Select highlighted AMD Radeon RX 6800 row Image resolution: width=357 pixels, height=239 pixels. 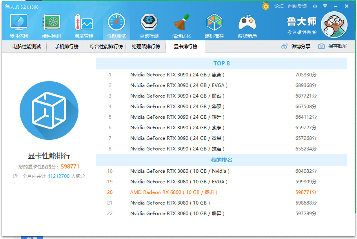click(x=222, y=192)
